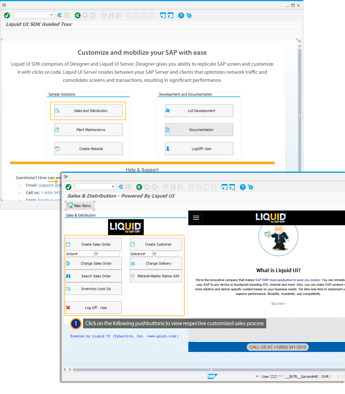The width and height of the screenshot is (345, 394).
Task: Click Generate Shortcut icon in Guided Tour window
Action: pos(170,15)
